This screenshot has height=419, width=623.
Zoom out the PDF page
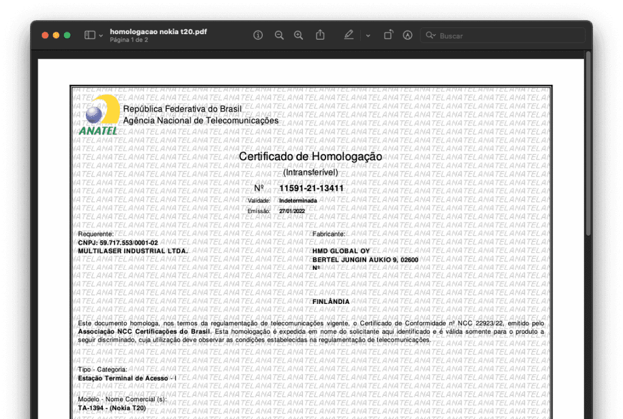pos(279,35)
